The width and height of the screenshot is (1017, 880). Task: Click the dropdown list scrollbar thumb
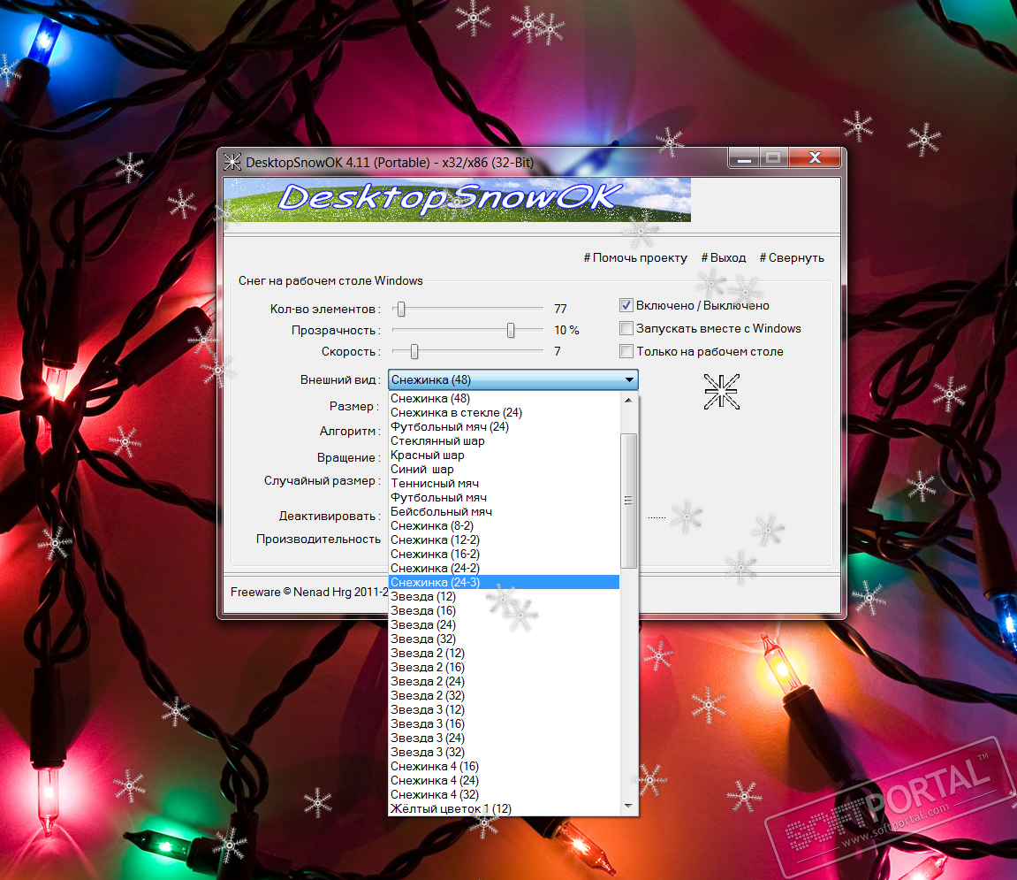[628, 501]
